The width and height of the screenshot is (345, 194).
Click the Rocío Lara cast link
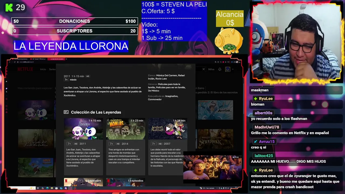coord(161,79)
